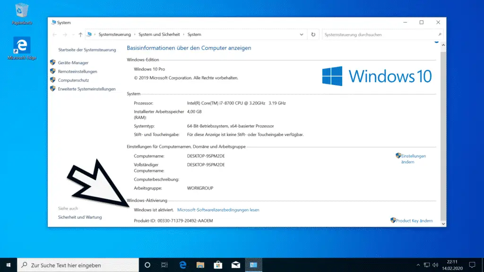This screenshot has width=484, height=272.
Task: Click the scrollbar up arrow
Action: click(443, 45)
